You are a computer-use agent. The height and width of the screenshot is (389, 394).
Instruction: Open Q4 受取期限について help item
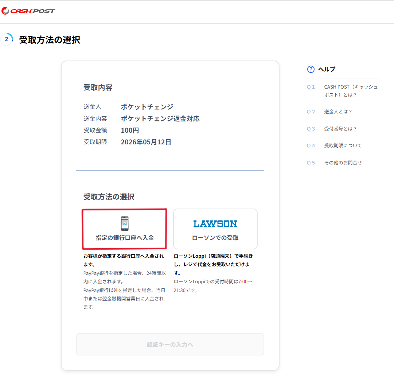343,145
